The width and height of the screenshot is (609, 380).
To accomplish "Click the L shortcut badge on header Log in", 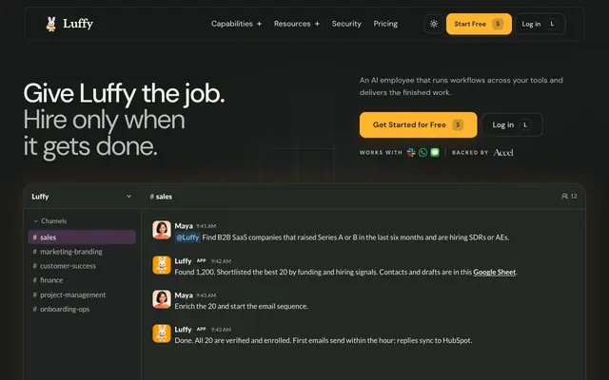I will pos(552,24).
